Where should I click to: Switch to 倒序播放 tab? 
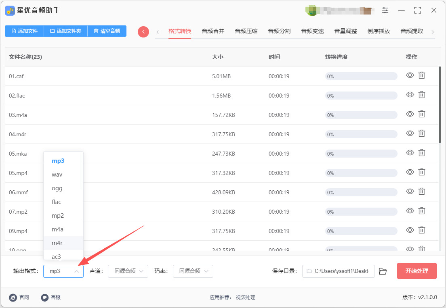tap(379, 31)
